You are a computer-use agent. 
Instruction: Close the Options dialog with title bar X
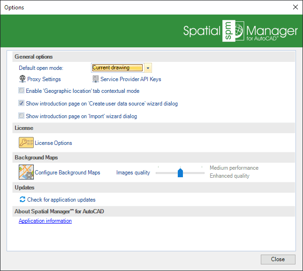click(x=295, y=7)
